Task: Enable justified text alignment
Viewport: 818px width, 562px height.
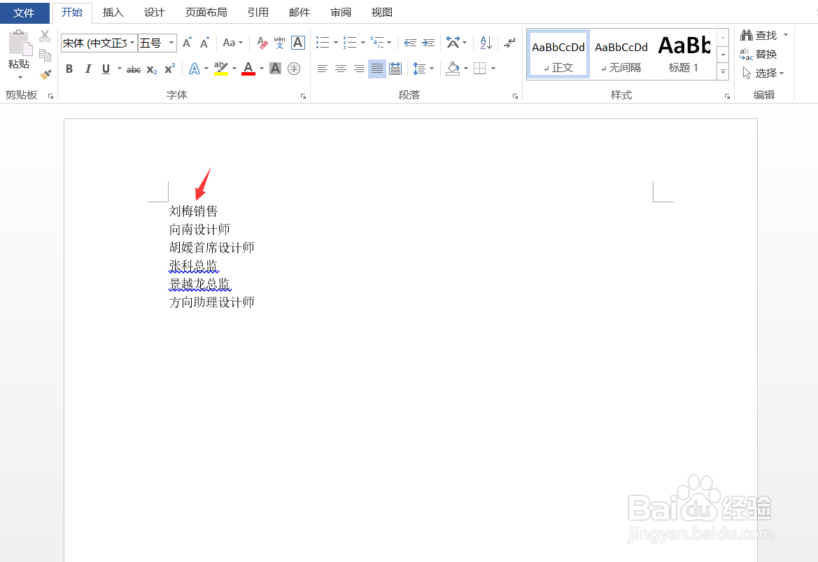Action: point(376,69)
